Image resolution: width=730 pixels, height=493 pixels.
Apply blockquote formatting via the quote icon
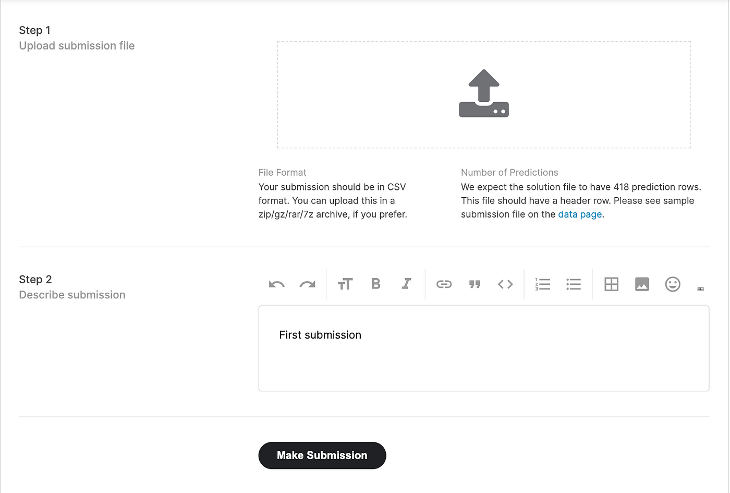[x=475, y=284]
